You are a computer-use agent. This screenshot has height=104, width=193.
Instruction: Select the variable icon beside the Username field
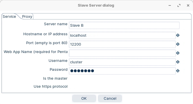point(178,62)
